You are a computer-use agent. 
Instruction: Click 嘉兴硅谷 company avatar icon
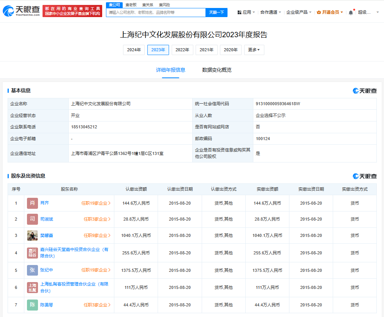pos(32,253)
